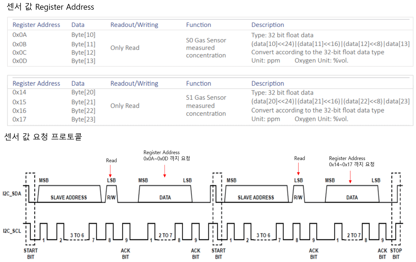Viewport: 416px width, 262px height.
Task: Click the STOP BIT label in the diagram
Action: point(396,254)
